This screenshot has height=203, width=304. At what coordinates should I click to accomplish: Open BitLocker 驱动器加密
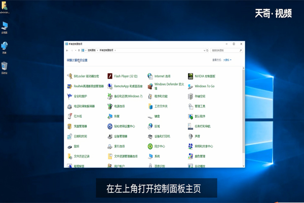click(83, 76)
